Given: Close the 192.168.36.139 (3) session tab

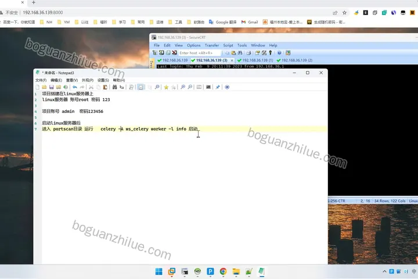Looking at the screenshot, I should point(232,60).
